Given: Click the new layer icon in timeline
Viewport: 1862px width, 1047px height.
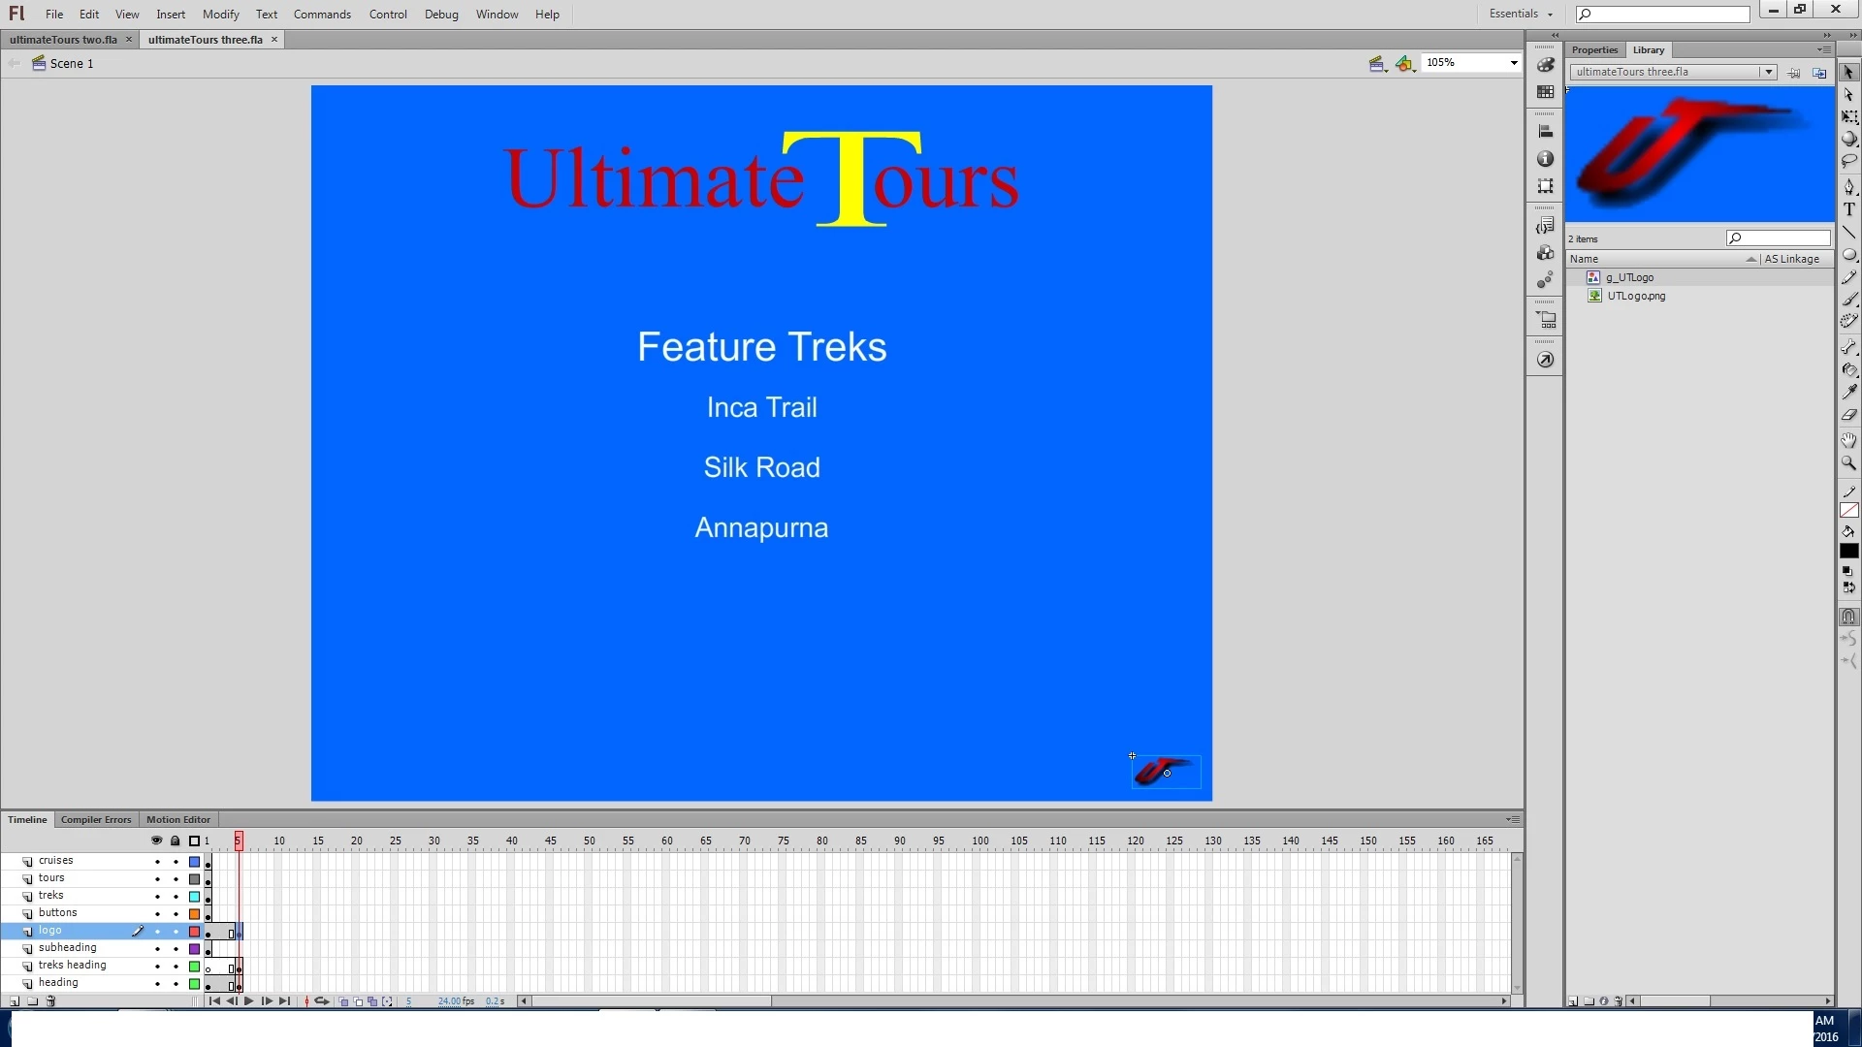Looking at the screenshot, I should click(15, 1001).
